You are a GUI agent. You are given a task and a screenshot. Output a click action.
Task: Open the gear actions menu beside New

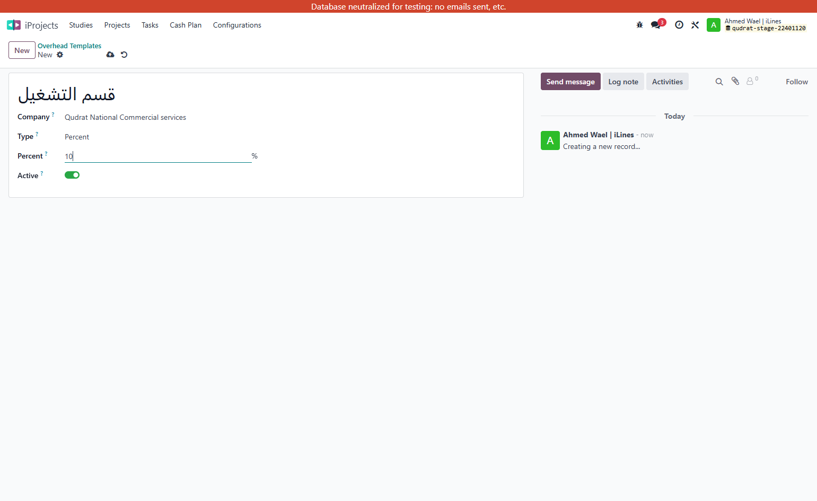tap(60, 55)
